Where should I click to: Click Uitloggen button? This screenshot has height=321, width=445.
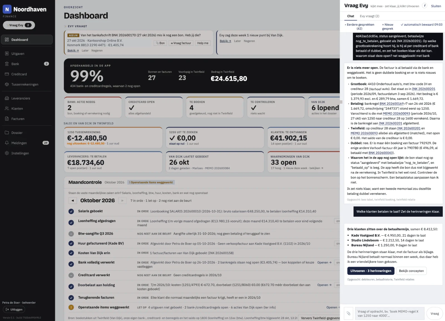tap(14, 310)
